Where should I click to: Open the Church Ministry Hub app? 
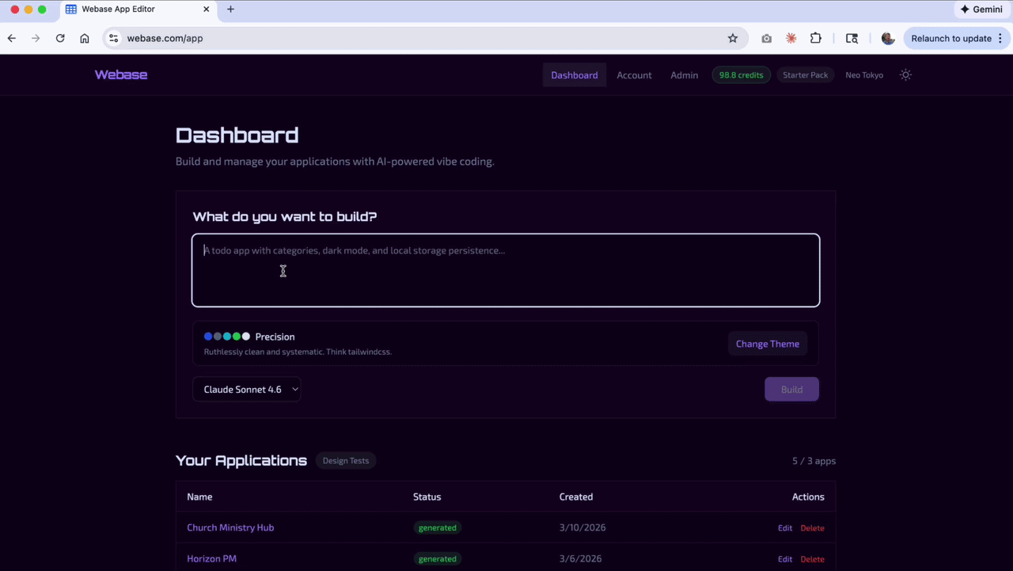230,527
